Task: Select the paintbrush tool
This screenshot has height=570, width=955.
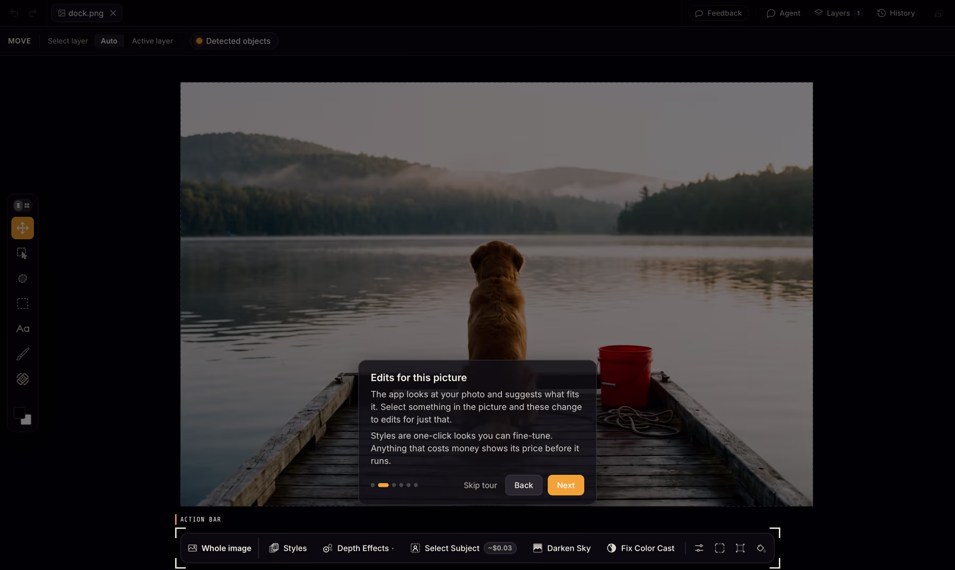Action: 22,354
